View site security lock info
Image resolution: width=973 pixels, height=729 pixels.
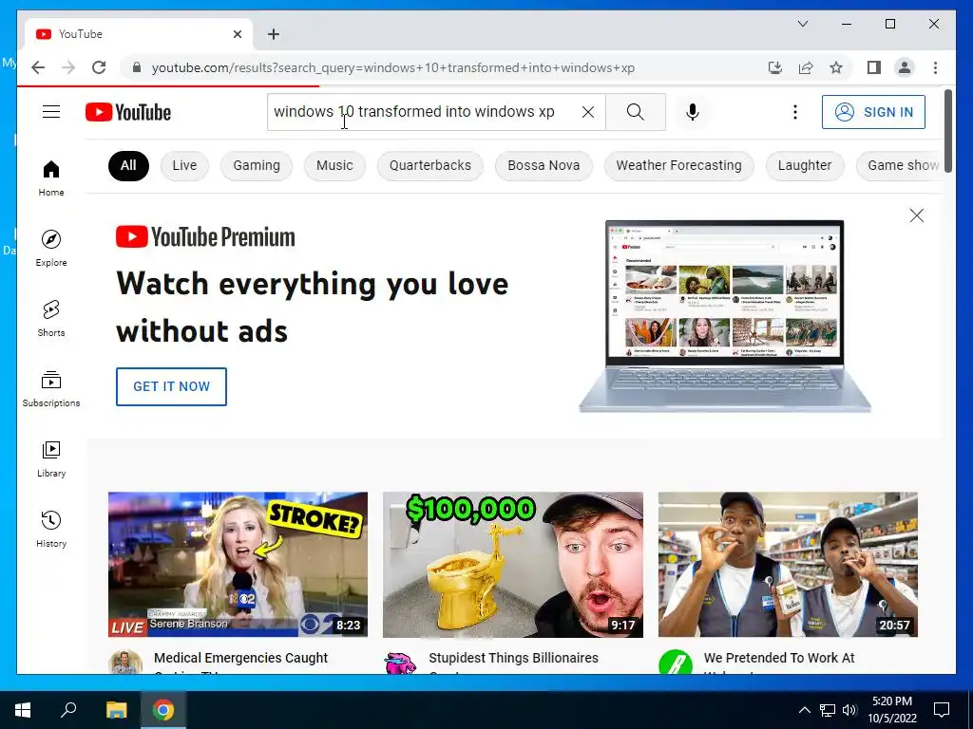[x=137, y=67]
